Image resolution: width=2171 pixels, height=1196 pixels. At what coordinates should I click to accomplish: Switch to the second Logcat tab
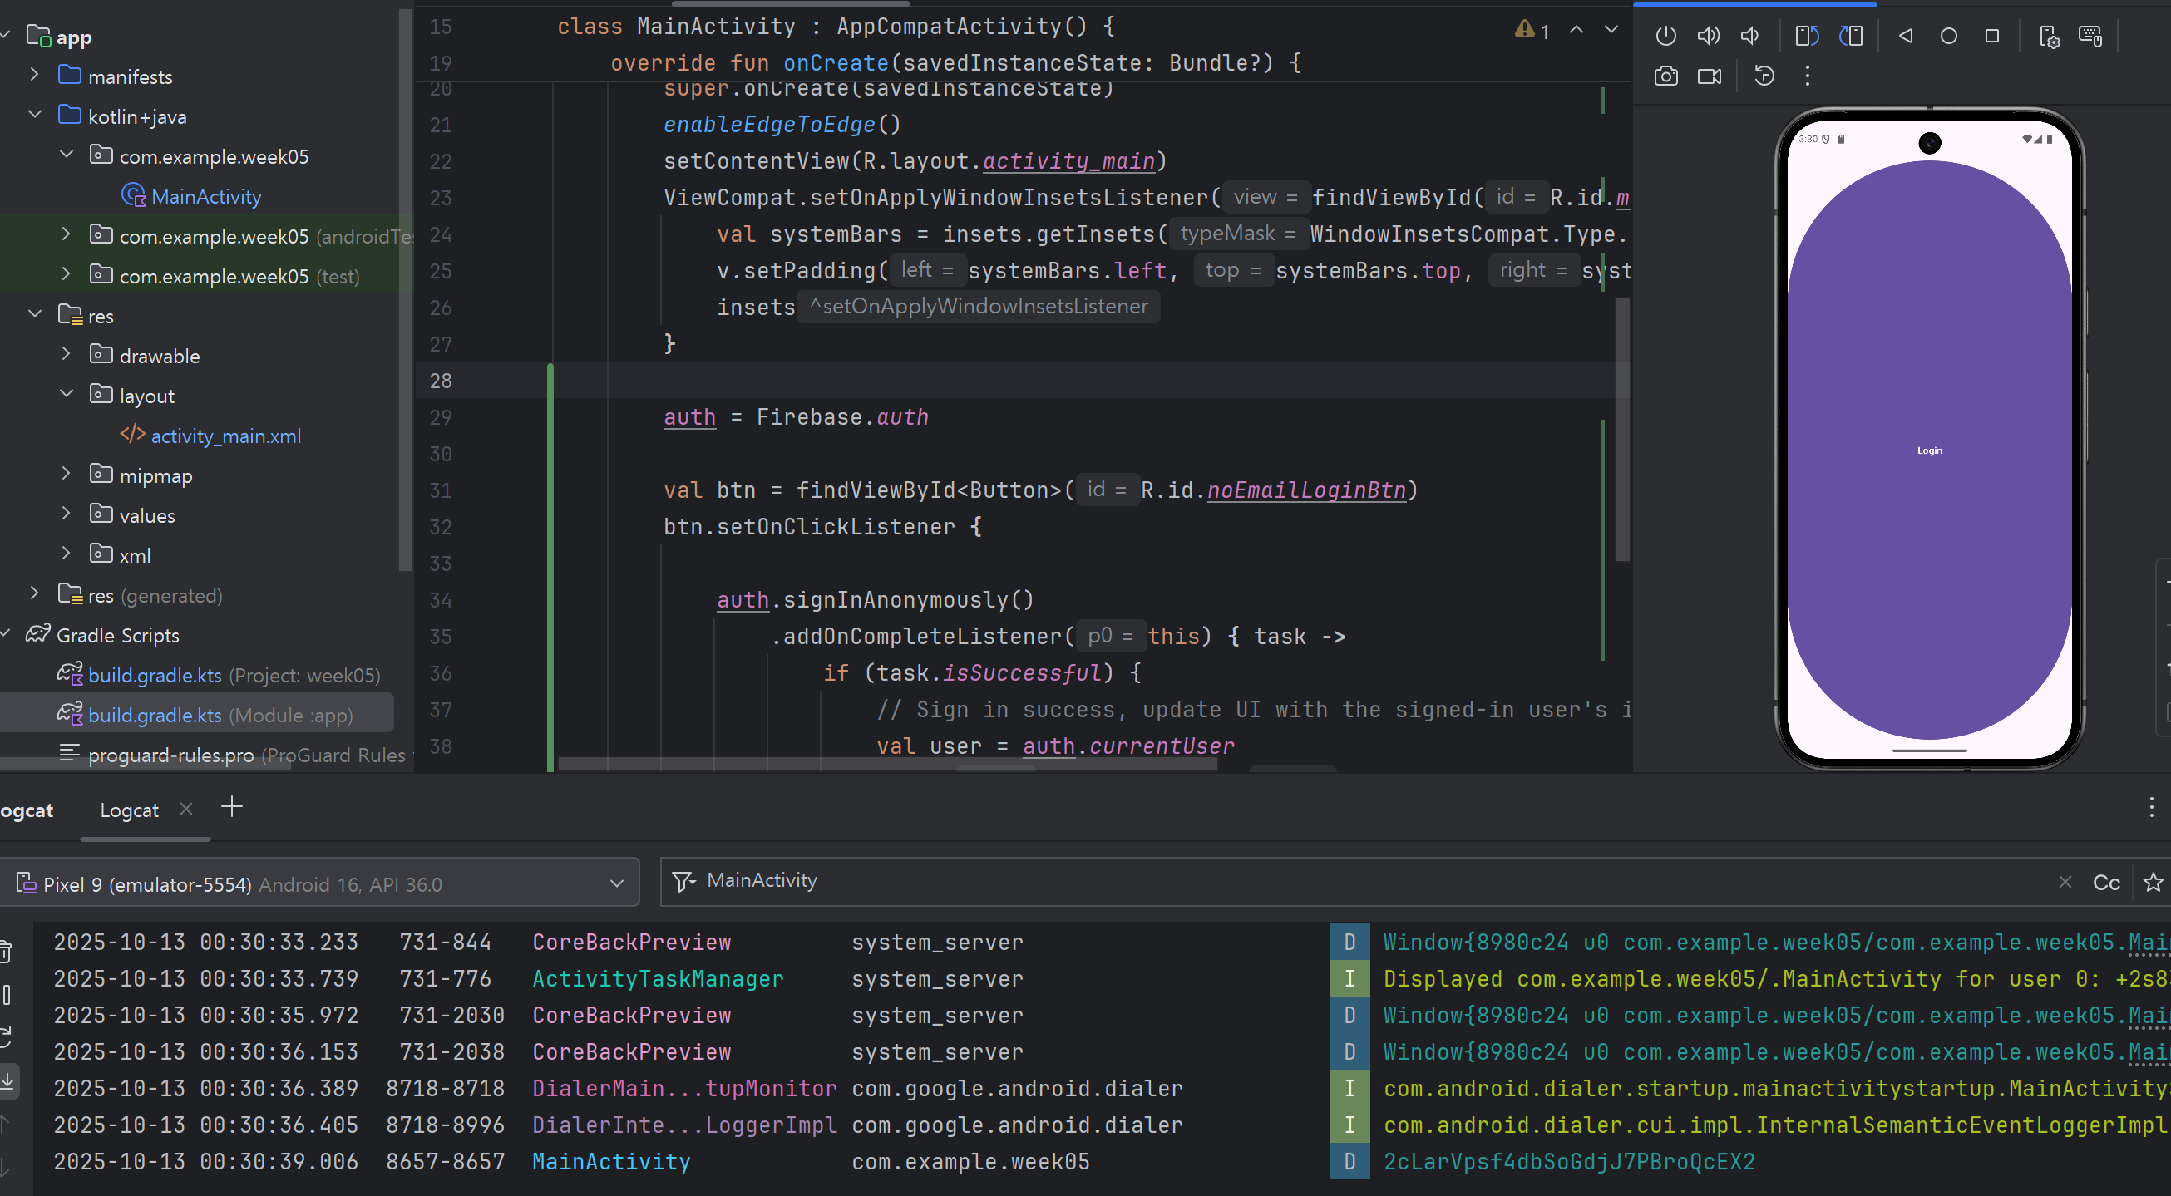[129, 810]
